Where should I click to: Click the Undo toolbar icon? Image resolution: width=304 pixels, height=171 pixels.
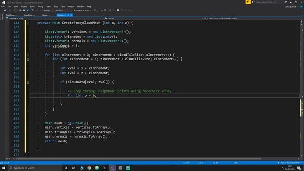[x=32, y=10]
